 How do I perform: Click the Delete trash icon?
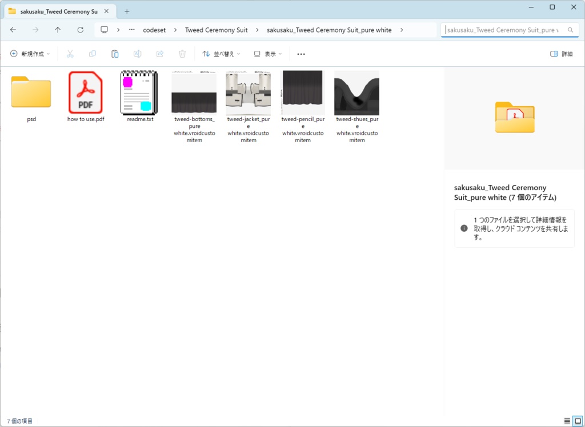pyautogui.click(x=182, y=54)
